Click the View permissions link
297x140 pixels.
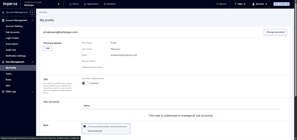click(x=95, y=131)
